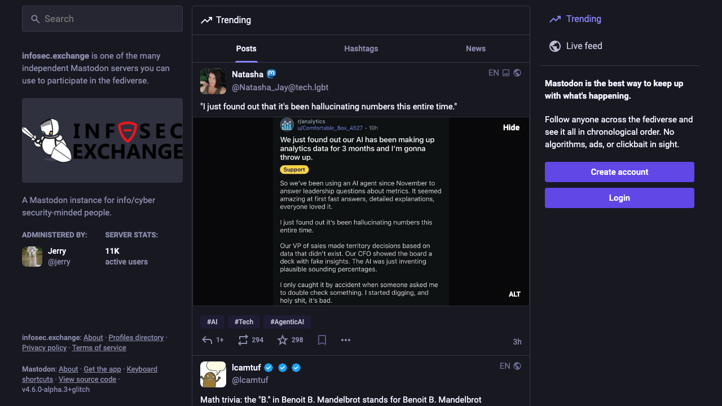
Task: Click Get the app link
Action: pyautogui.click(x=102, y=369)
